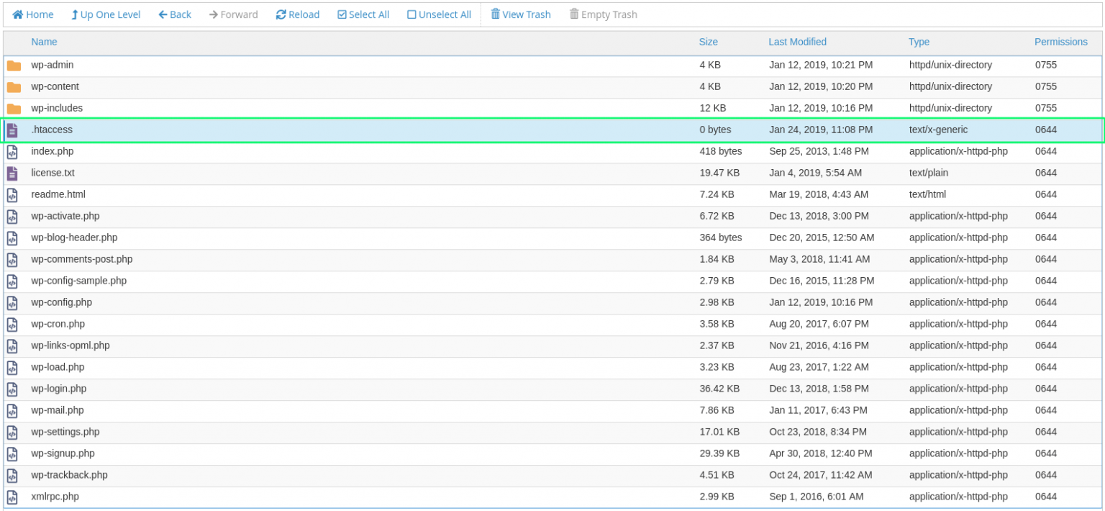Click Unselect All in the toolbar

point(439,14)
